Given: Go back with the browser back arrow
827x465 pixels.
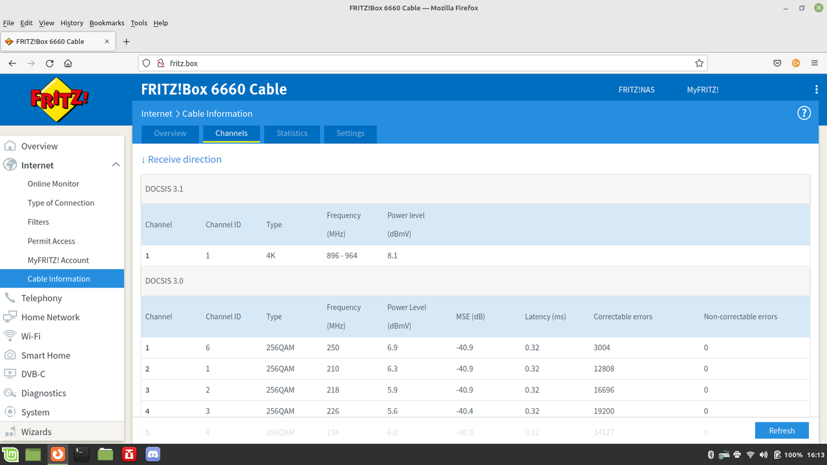Looking at the screenshot, I should point(12,63).
